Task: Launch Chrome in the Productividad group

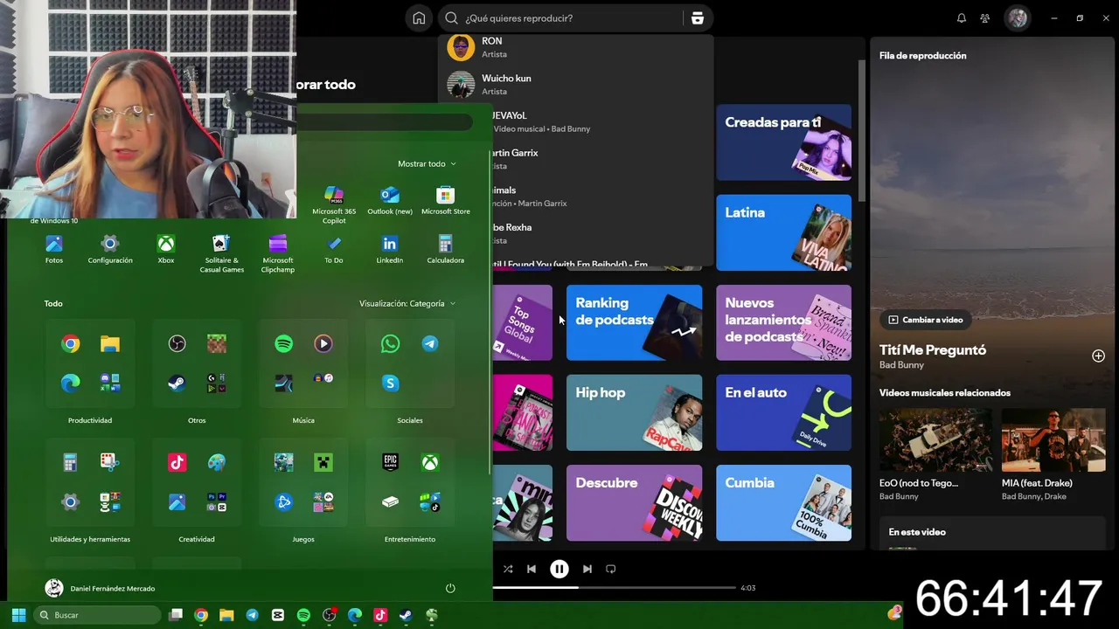Action: (71, 344)
